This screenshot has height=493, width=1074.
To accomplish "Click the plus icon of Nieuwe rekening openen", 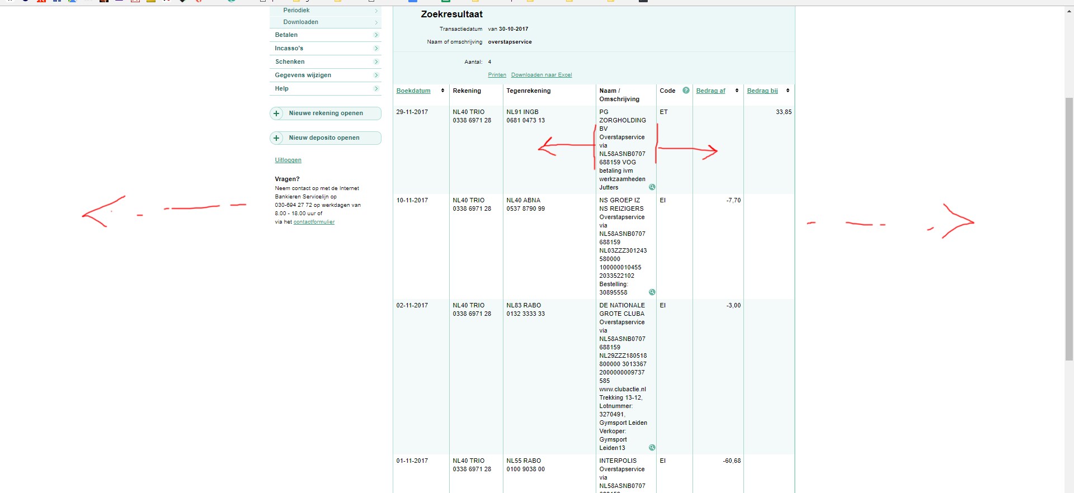I will (276, 113).
